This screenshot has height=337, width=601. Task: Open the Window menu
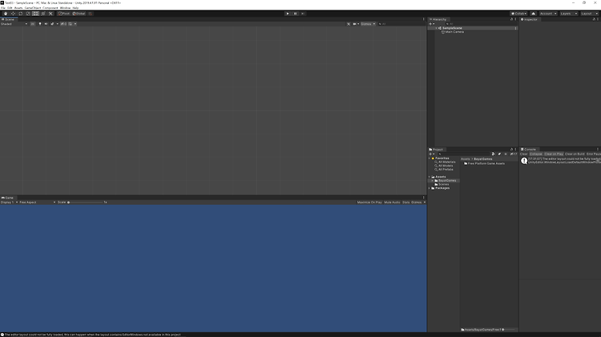65,8
